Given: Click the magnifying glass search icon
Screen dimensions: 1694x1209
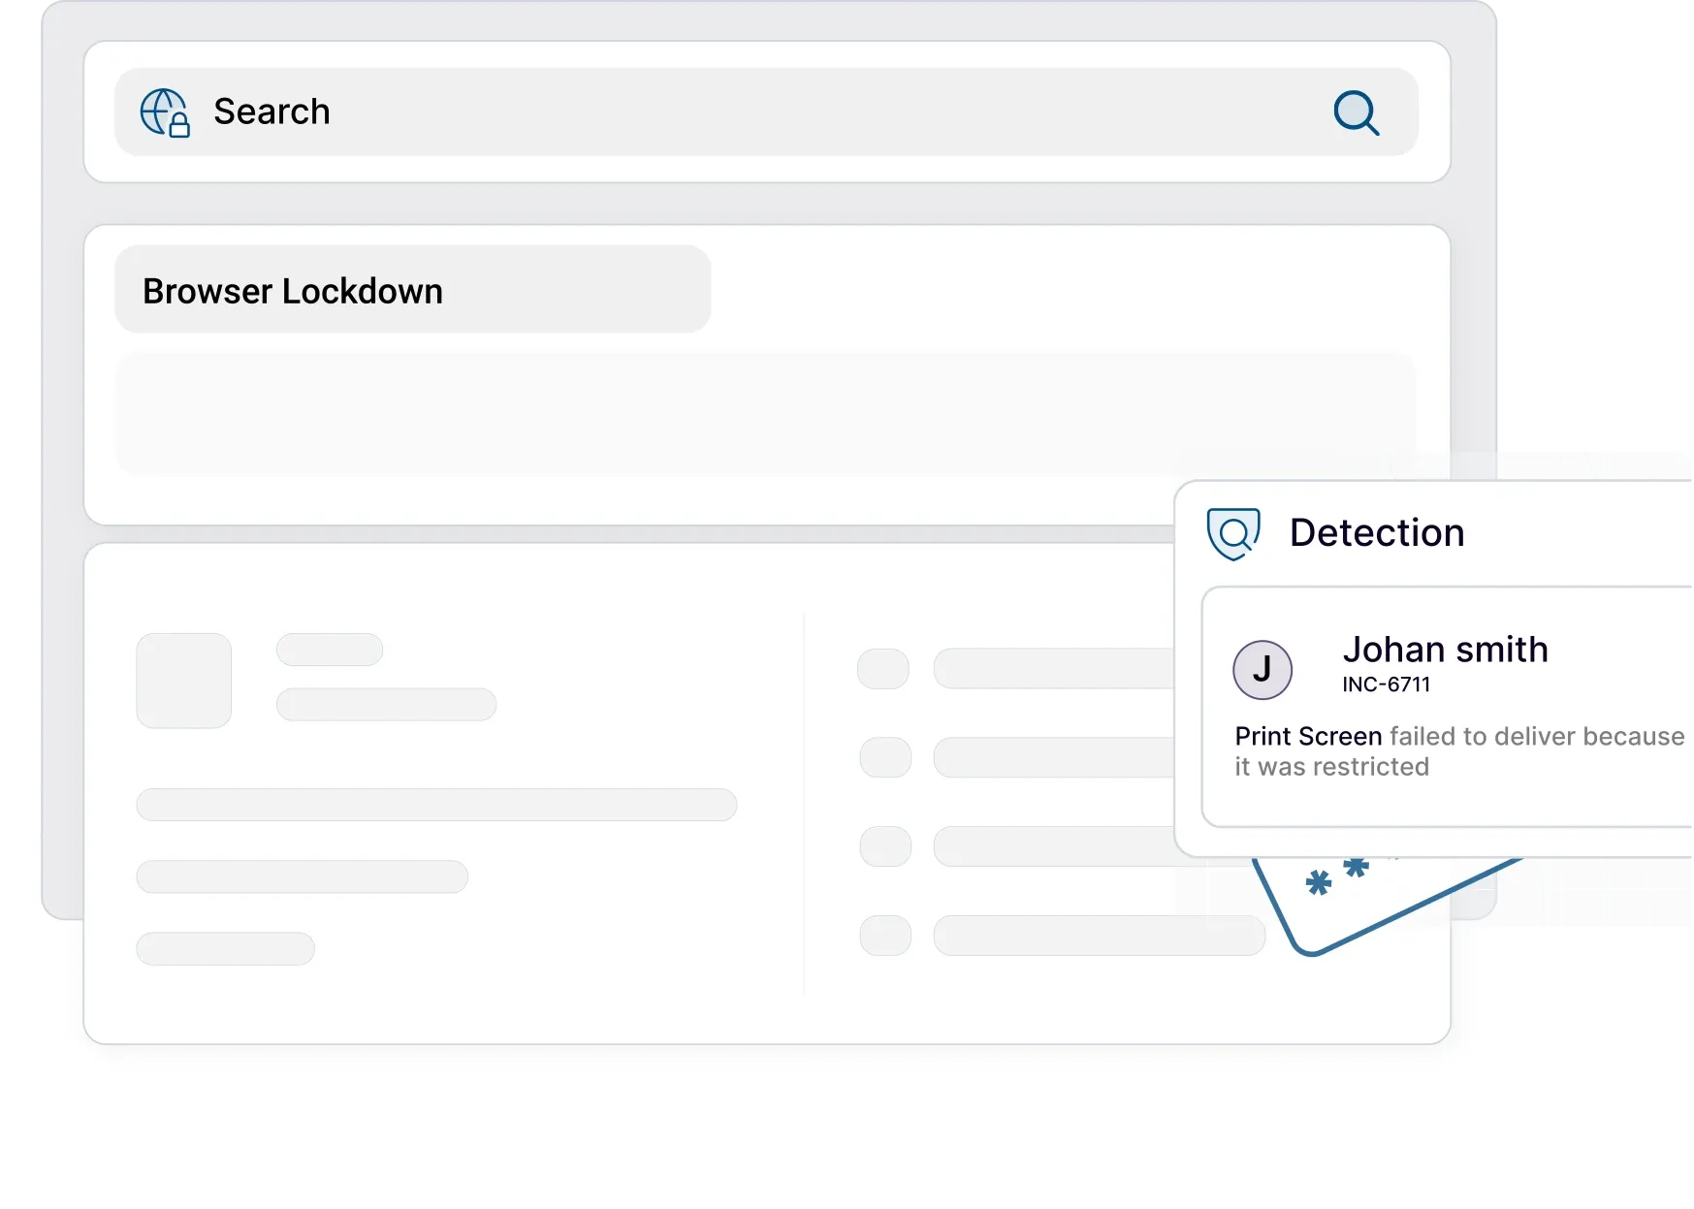Looking at the screenshot, I should click(x=1356, y=112).
